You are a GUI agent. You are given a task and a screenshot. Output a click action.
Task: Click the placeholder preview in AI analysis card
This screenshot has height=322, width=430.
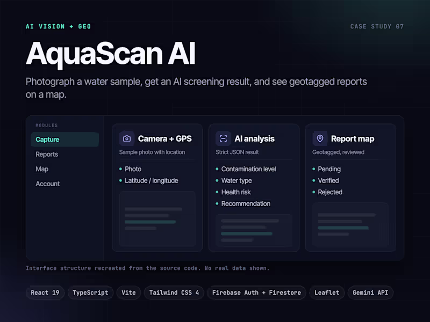pyautogui.click(x=254, y=230)
